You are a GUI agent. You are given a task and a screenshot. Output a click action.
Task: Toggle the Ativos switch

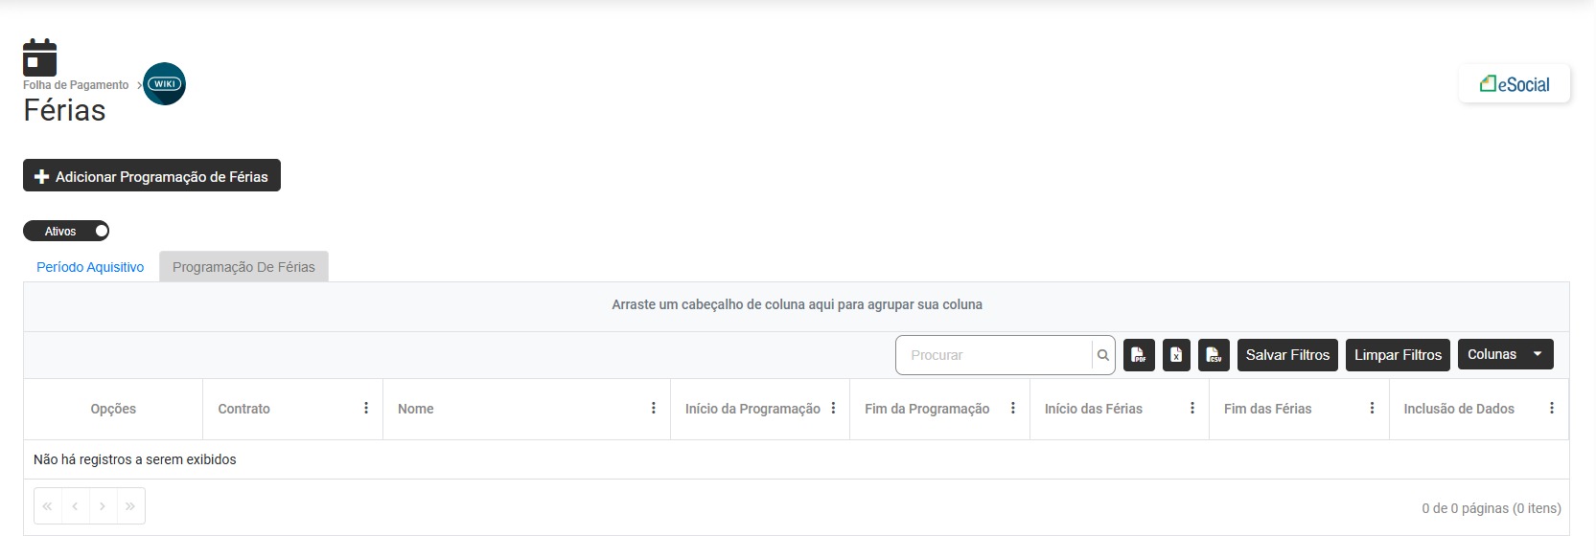pos(66,231)
